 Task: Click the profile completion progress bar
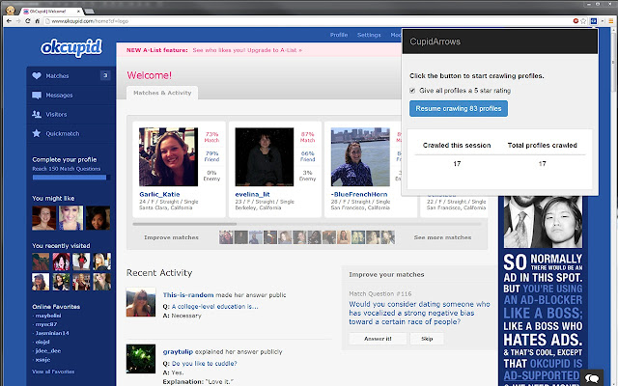(70, 178)
